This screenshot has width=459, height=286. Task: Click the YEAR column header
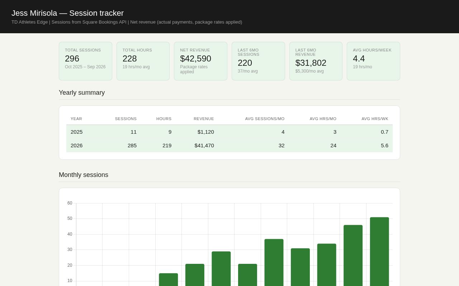[76, 119]
